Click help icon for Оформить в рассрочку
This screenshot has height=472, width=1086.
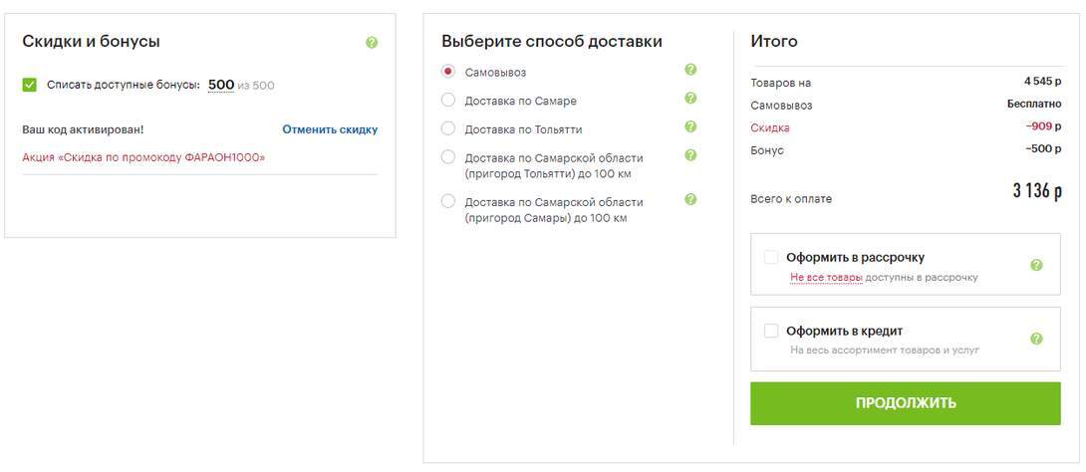(x=1036, y=265)
